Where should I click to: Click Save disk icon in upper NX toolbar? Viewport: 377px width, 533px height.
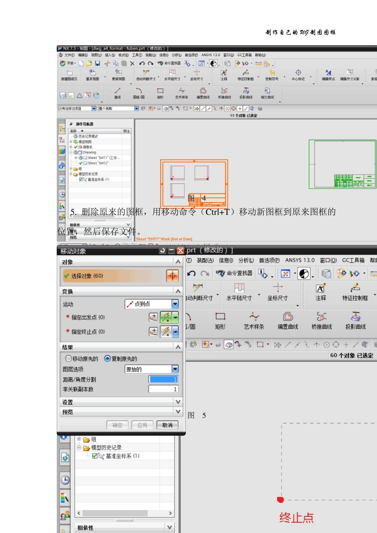click(97, 63)
